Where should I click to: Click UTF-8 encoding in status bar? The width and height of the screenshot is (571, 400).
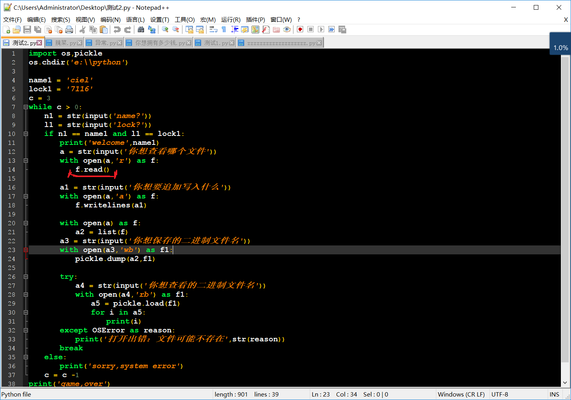tap(500, 395)
